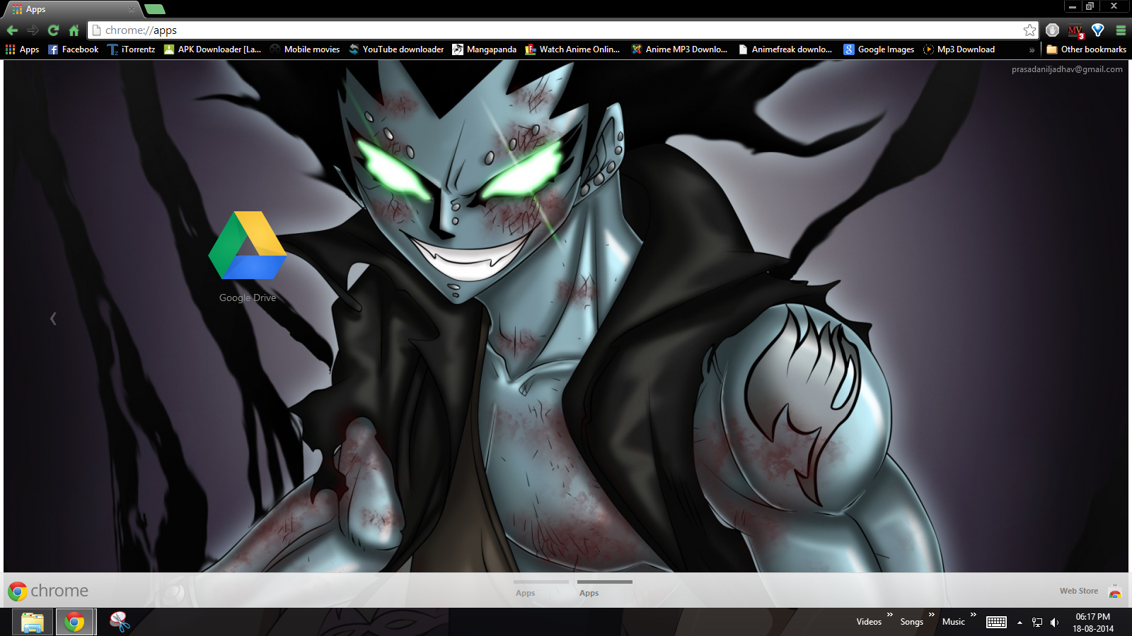Open the Snipping Tool taskbar icon
The height and width of the screenshot is (636, 1132).
(120, 622)
